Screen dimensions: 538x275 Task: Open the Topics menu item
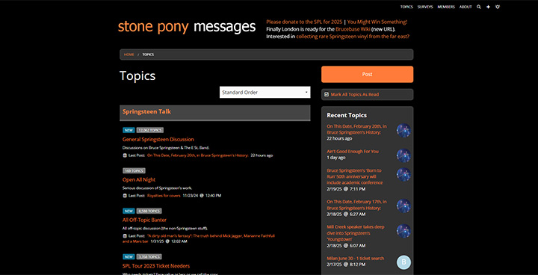click(x=406, y=7)
